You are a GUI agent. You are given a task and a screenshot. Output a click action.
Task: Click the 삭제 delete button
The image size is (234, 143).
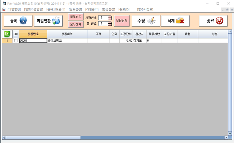click(175, 21)
